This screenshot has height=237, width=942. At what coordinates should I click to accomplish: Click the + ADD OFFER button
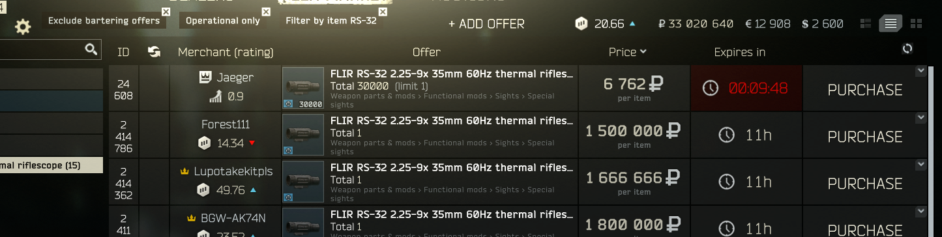pyautogui.click(x=486, y=24)
